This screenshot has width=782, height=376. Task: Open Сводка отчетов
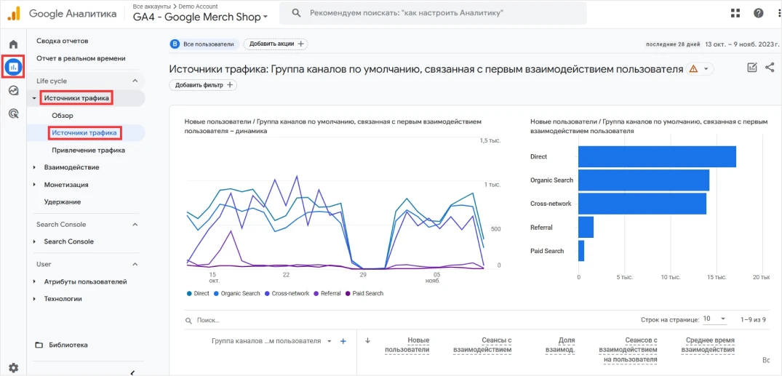pyautogui.click(x=63, y=41)
